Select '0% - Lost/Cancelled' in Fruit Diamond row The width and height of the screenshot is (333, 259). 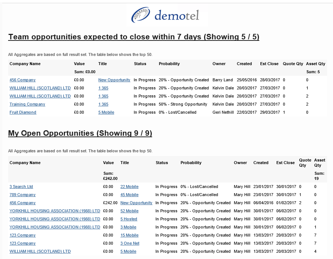tap(178, 112)
